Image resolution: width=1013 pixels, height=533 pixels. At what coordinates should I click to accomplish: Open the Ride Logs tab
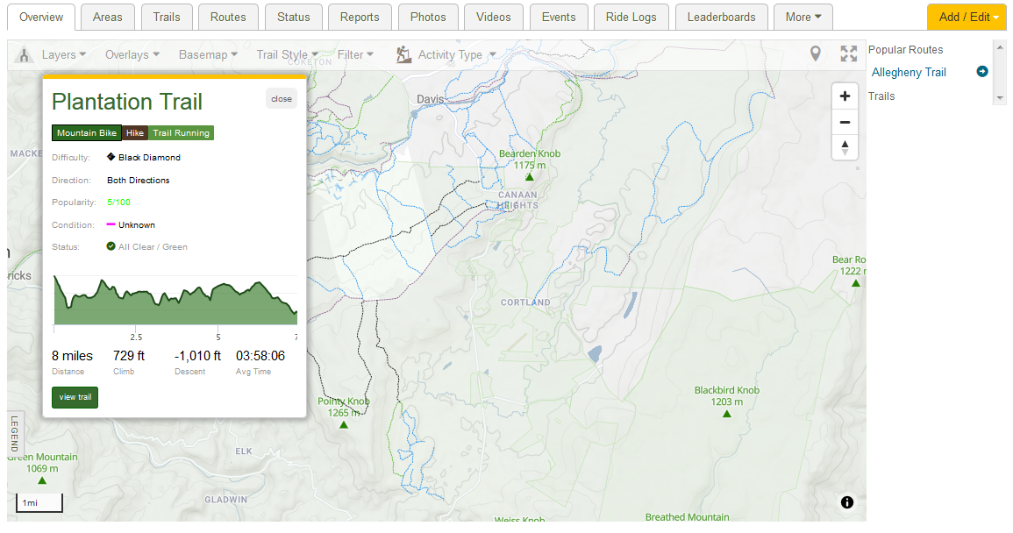(x=631, y=16)
